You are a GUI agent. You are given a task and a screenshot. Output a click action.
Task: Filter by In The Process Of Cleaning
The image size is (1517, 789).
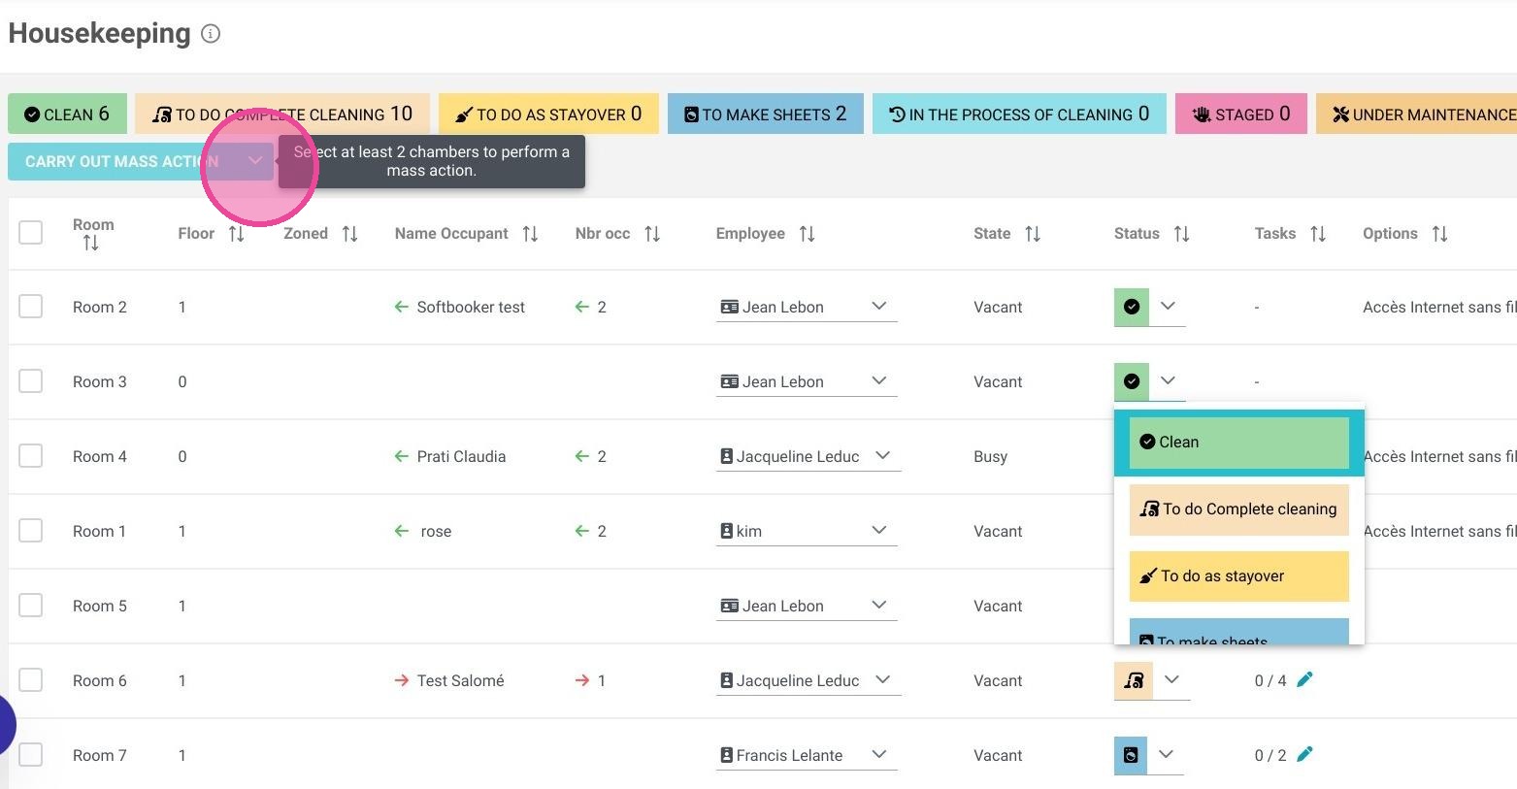[x=1019, y=114]
